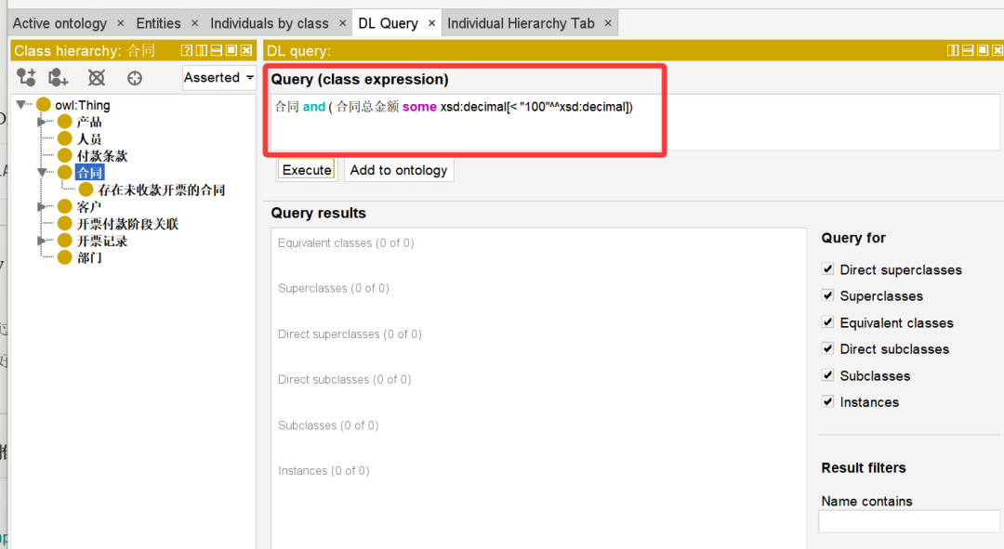Select 开票付款阶段关联 class
The height and width of the screenshot is (549, 1004).
tap(128, 223)
